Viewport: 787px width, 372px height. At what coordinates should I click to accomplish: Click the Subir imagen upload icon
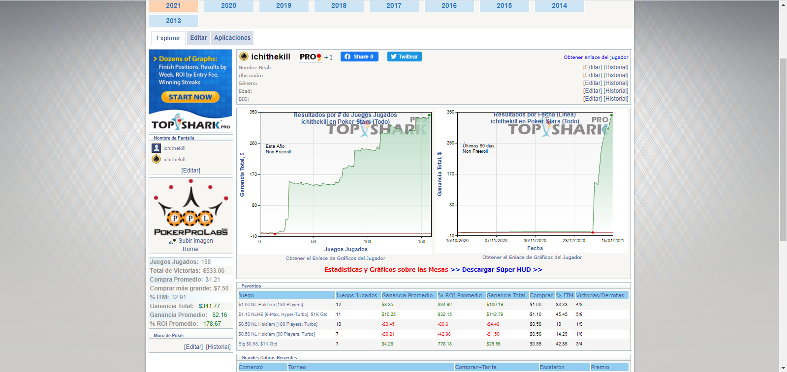(x=173, y=241)
